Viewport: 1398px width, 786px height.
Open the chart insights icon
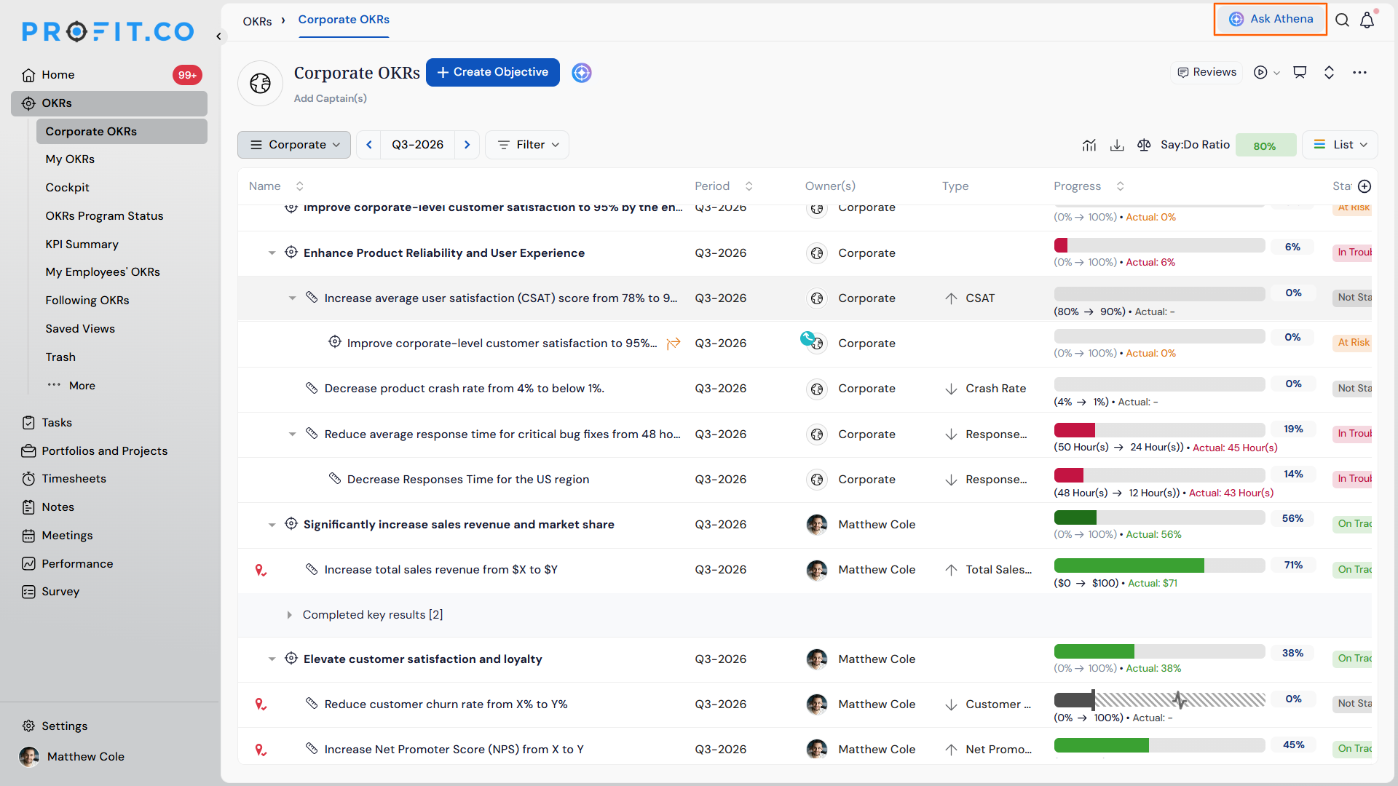point(1089,145)
